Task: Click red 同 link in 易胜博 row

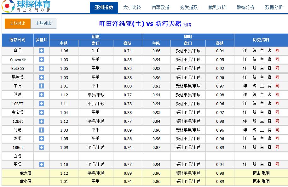Action: tap(277, 77)
